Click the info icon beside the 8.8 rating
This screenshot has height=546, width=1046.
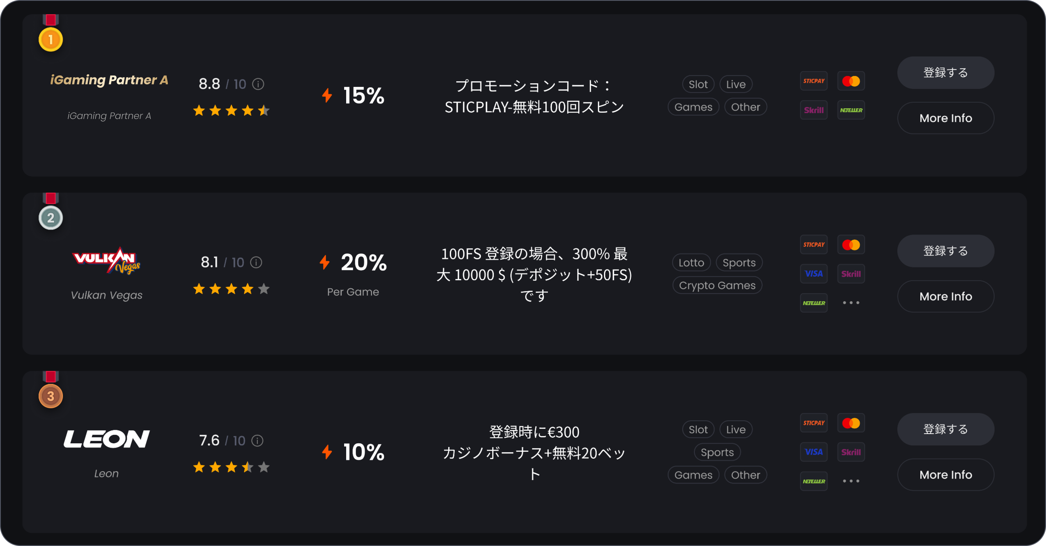click(x=258, y=84)
